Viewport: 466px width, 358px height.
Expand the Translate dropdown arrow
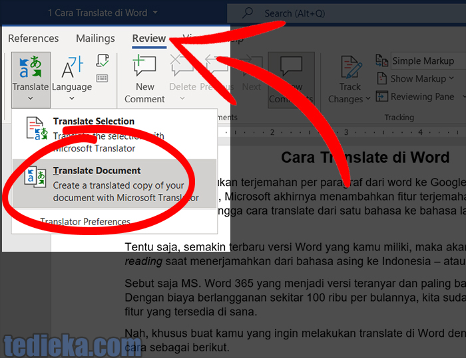(31, 98)
